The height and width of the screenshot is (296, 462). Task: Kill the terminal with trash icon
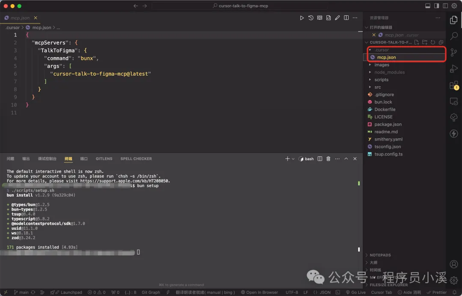pyautogui.click(x=328, y=159)
